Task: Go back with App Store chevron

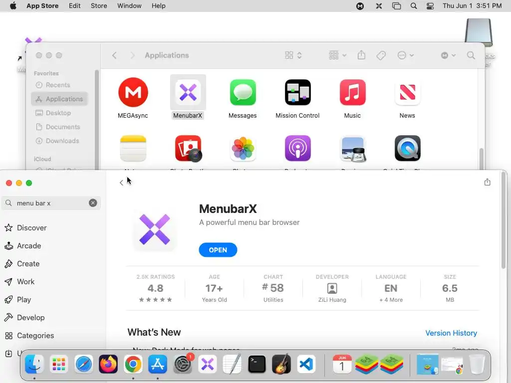Action: tap(121, 183)
